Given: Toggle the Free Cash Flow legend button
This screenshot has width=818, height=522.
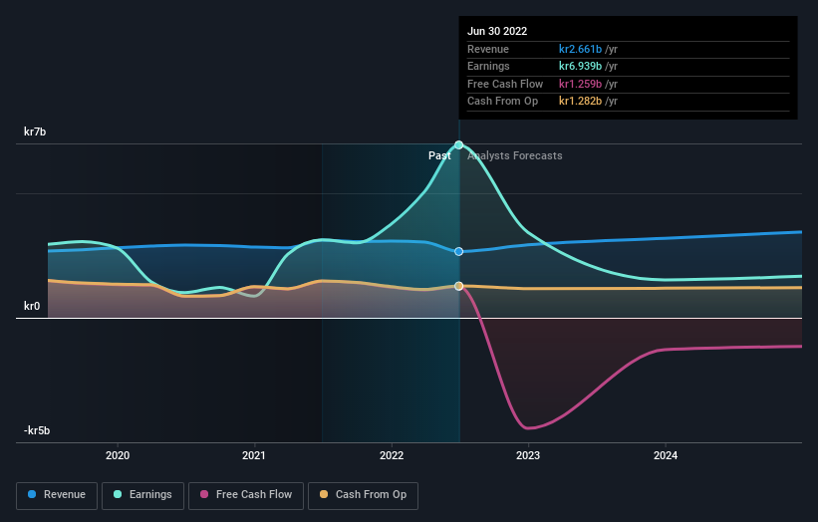Looking at the screenshot, I should tap(246, 495).
